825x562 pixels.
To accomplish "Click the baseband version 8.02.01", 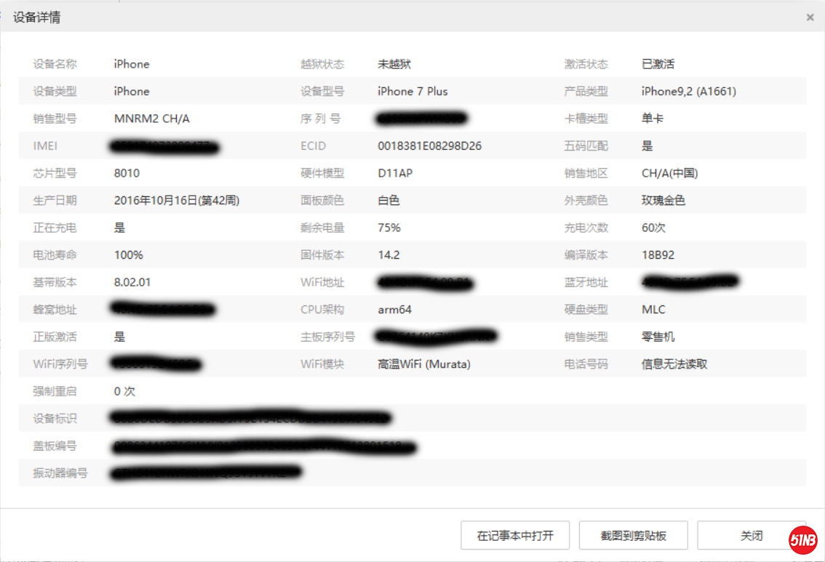I will coord(132,282).
